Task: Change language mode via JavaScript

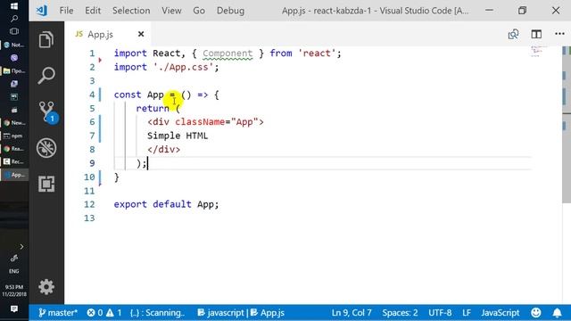Action: click(501, 313)
